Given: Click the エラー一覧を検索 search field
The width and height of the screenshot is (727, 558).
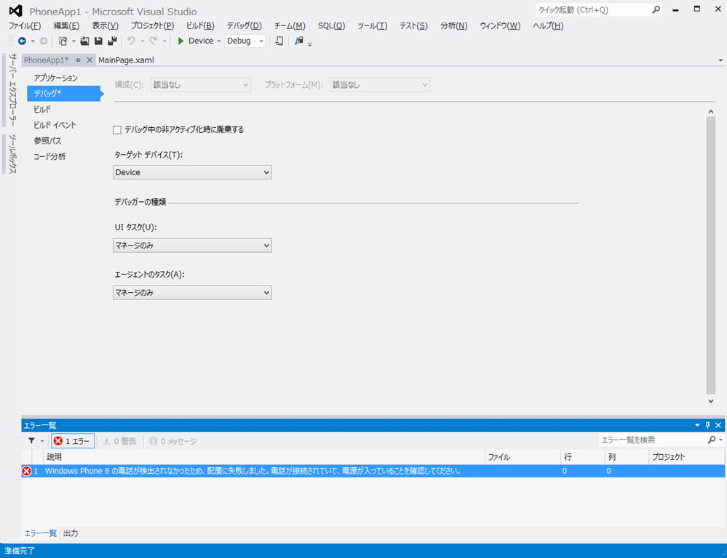Looking at the screenshot, I should pos(653,440).
